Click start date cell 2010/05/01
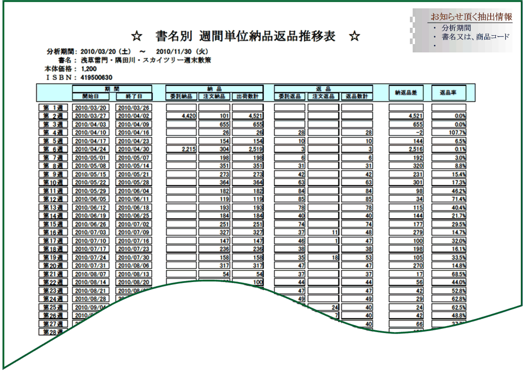This screenshot has width=525, height=372. click(x=91, y=158)
